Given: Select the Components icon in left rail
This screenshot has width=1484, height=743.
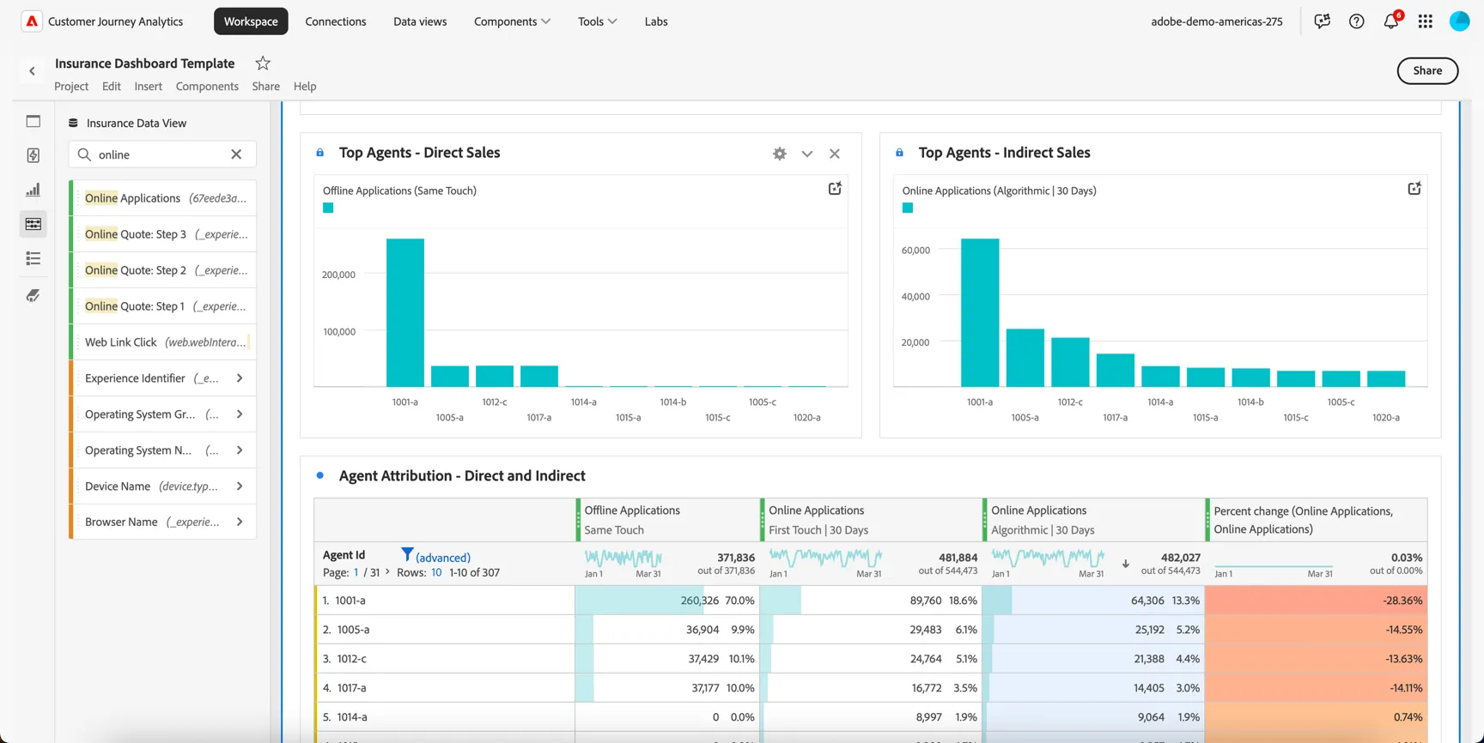Looking at the screenshot, I should (33, 224).
